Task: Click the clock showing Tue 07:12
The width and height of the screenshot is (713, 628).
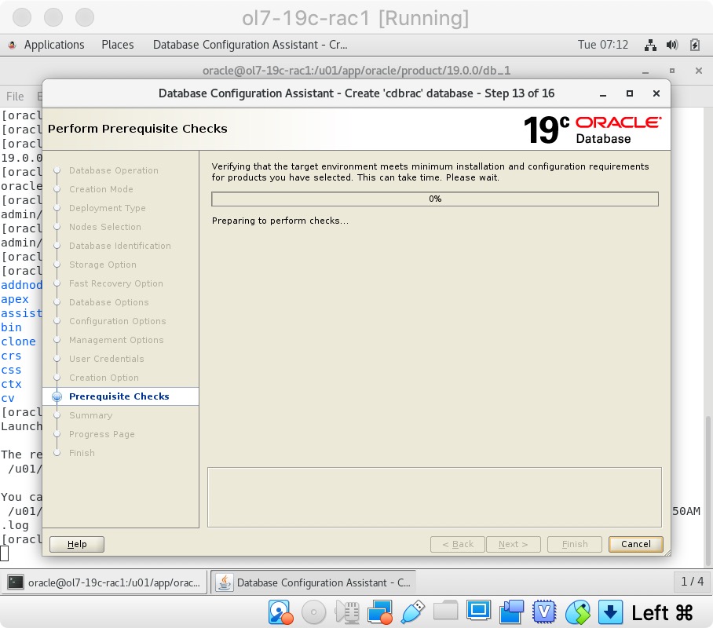Action: [x=602, y=45]
